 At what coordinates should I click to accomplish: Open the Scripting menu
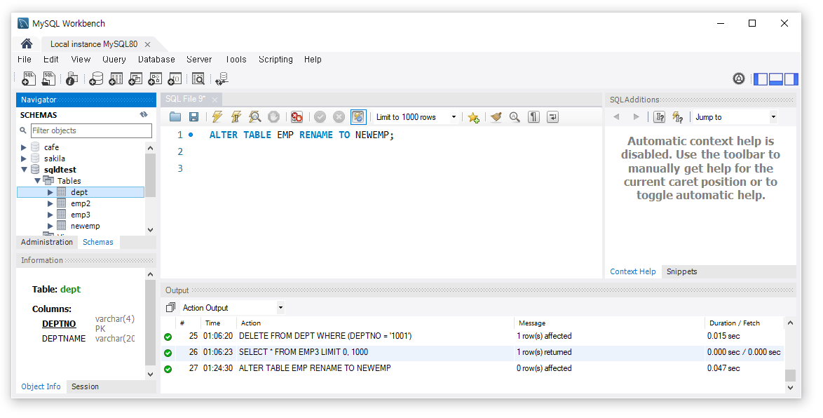(x=276, y=60)
